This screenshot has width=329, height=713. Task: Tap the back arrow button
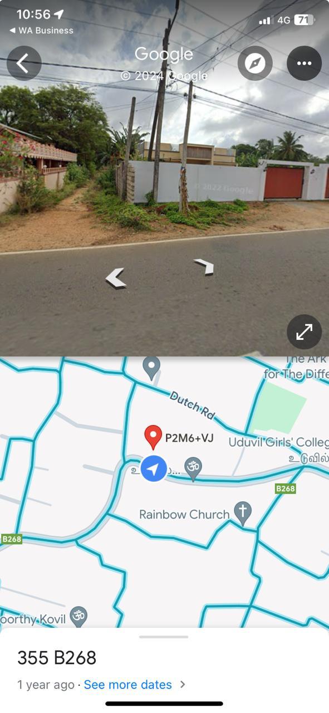pos(24,63)
